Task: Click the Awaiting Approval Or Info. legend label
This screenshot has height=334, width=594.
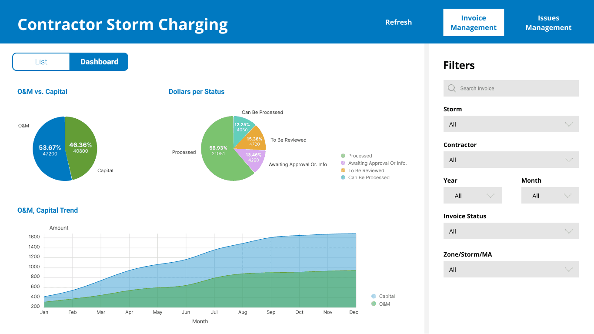Action: (x=377, y=163)
